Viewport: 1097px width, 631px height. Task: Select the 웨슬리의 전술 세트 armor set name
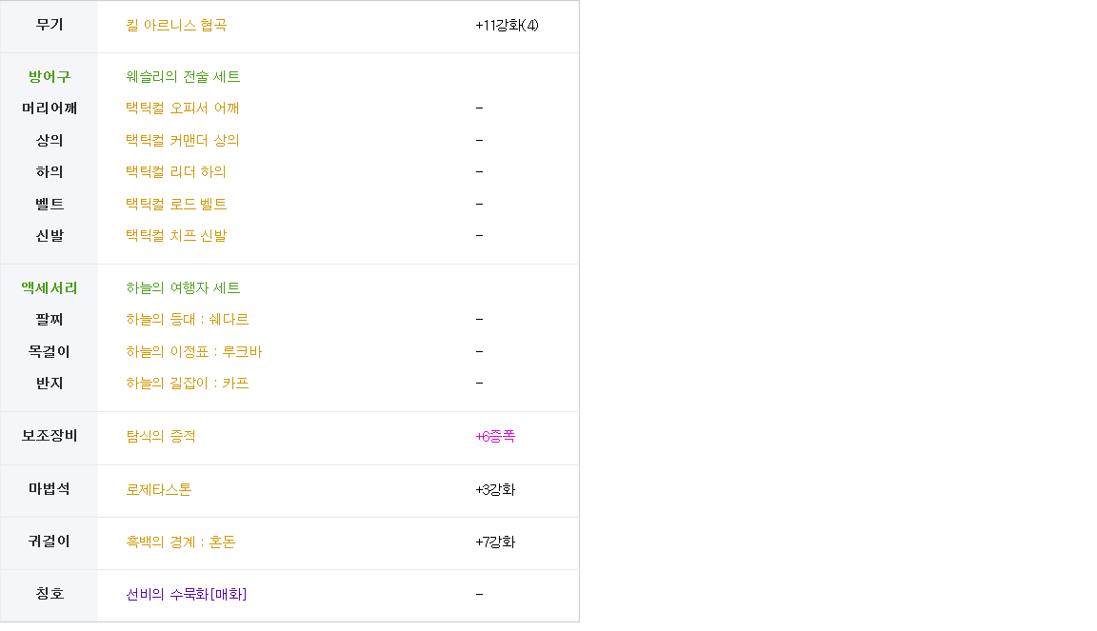(x=183, y=77)
